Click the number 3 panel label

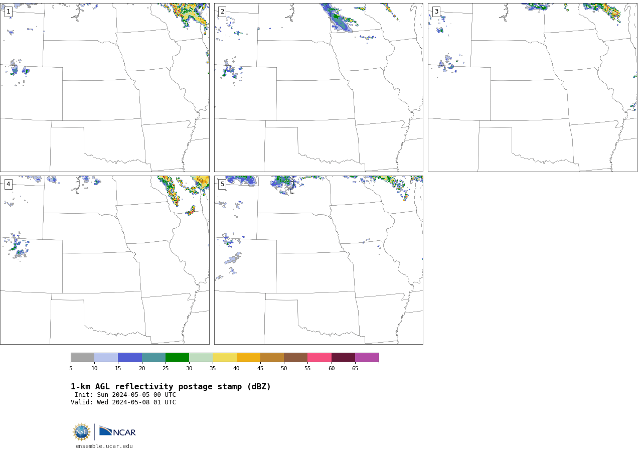[436, 12]
